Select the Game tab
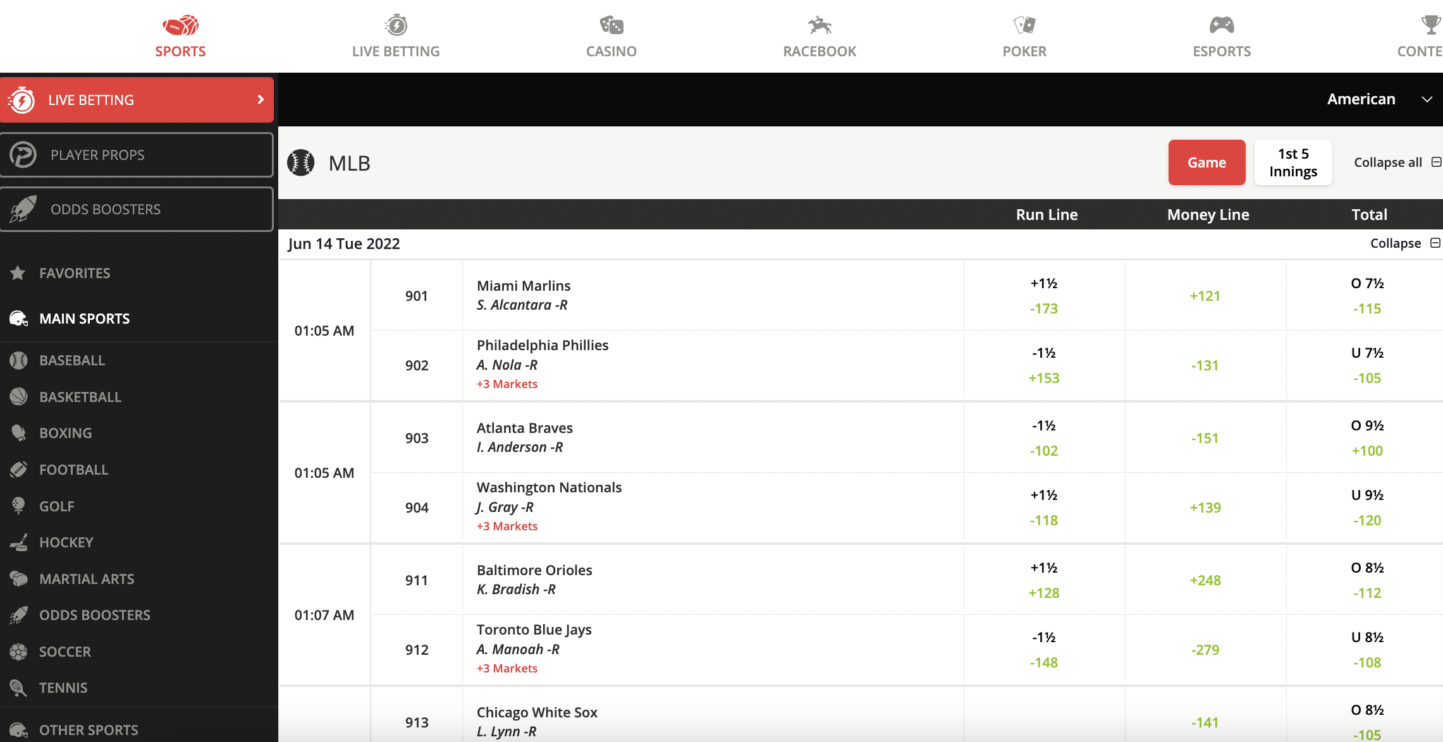Screen dimensions: 1443x742 1207,162
